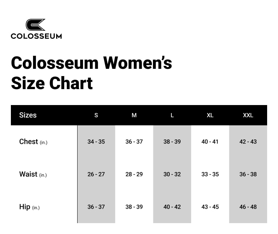The width and height of the screenshot is (278, 234).
Task: Click the Hip (in.) row label
Action: 29,207
